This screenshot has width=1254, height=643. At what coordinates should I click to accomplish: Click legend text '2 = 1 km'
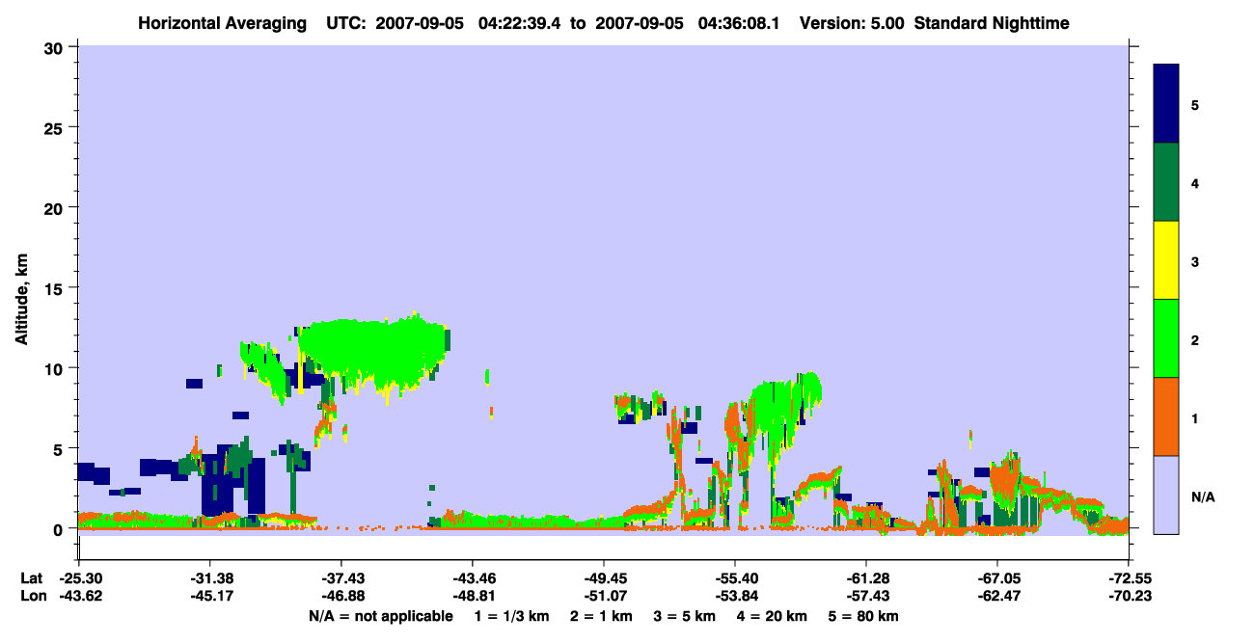click(x=601, y=616)
